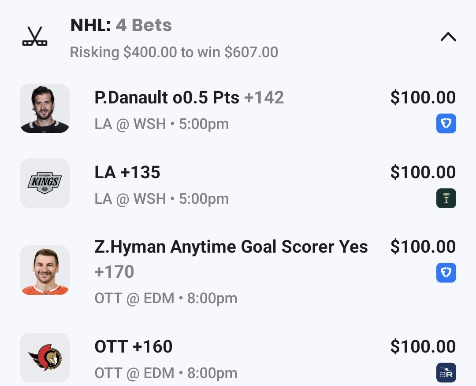Open Z.Hyman Anytime Goal Scorer bet
Image resolution: width=476 pixels, height=386 pixels.
[x=231, y=247]
